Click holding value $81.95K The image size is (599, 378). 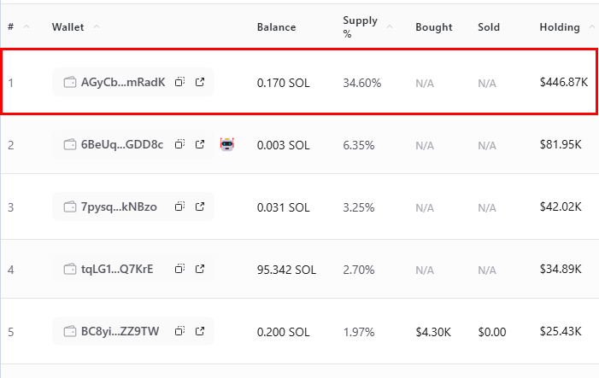pyautogui.click(x=561, y=144)
